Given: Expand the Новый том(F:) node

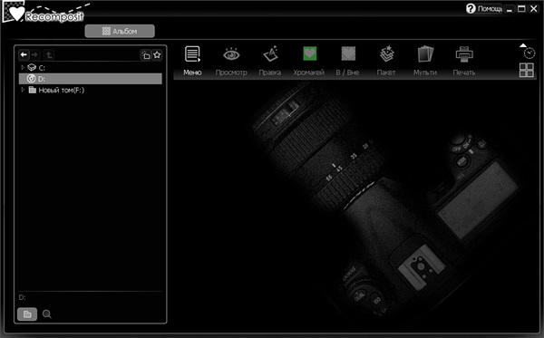Looking at the screenshot, I should coord(23,90).
